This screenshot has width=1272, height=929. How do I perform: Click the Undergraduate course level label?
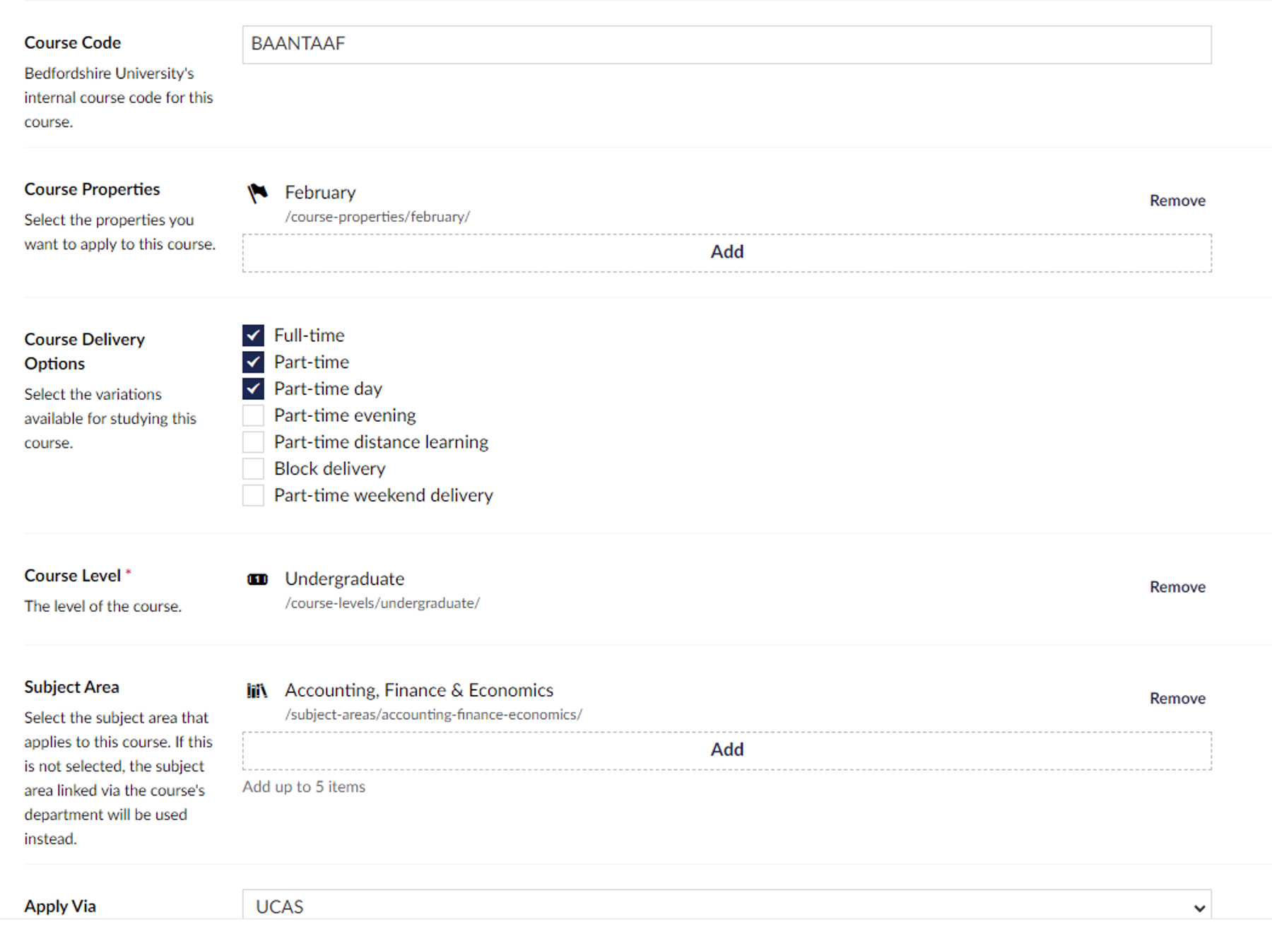coord(344,579)
